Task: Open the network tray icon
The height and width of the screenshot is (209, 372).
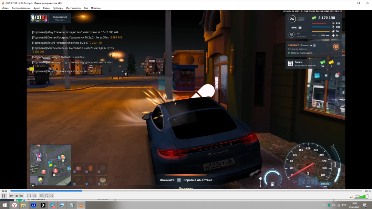Action: tap(339, 205)
